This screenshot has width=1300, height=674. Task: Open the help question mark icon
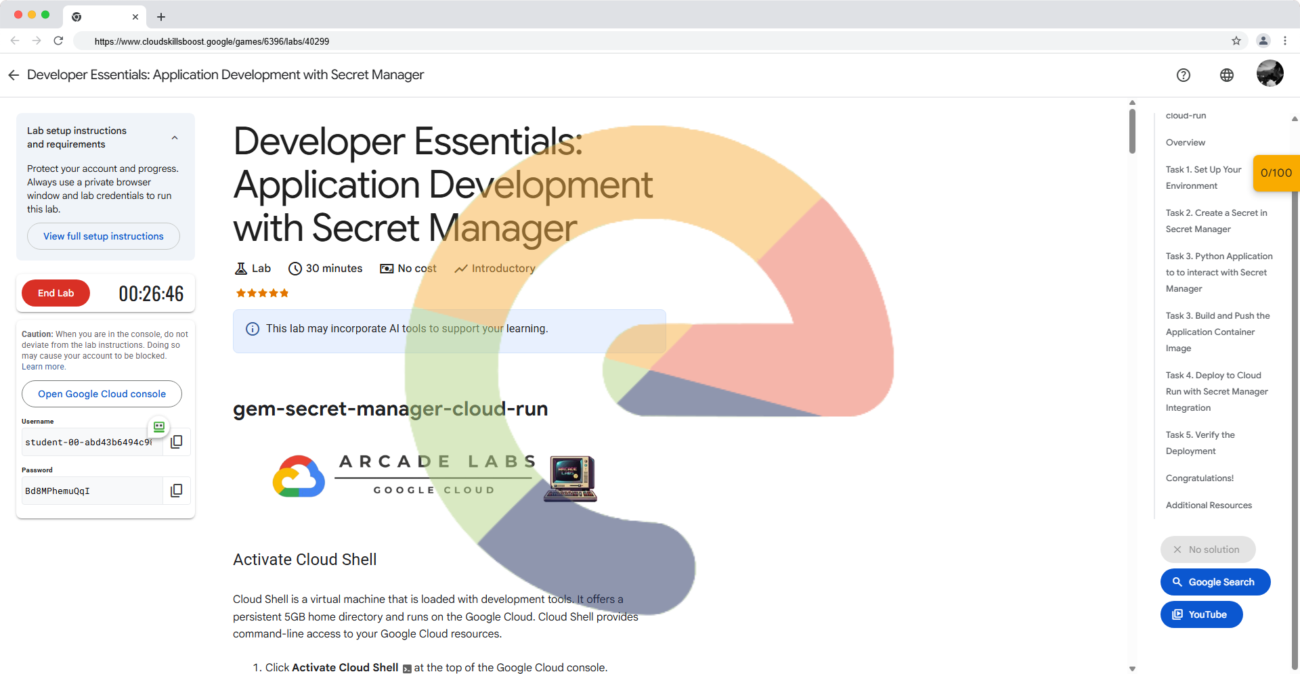pos(1184,75)
